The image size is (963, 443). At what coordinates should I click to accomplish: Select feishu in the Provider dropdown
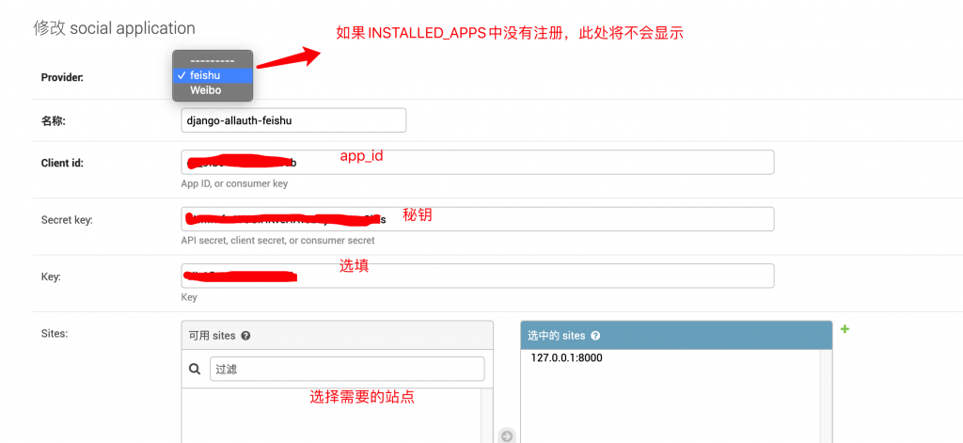213,75
